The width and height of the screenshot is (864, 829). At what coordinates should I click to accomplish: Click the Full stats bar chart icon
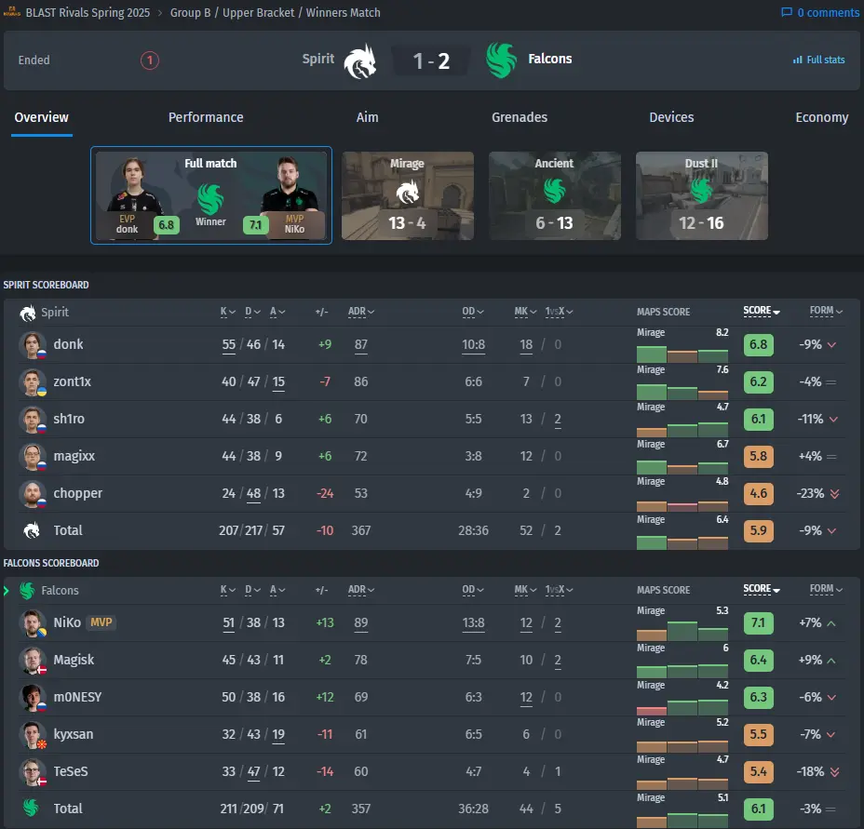797,60
